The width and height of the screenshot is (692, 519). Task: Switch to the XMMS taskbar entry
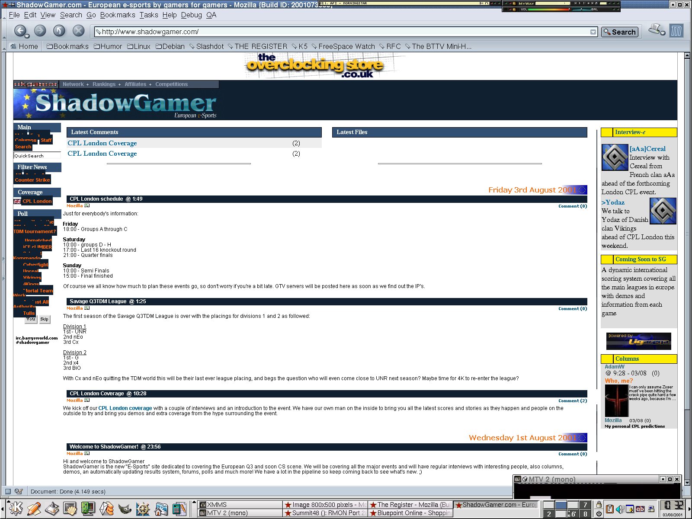[x=240, y=505]
